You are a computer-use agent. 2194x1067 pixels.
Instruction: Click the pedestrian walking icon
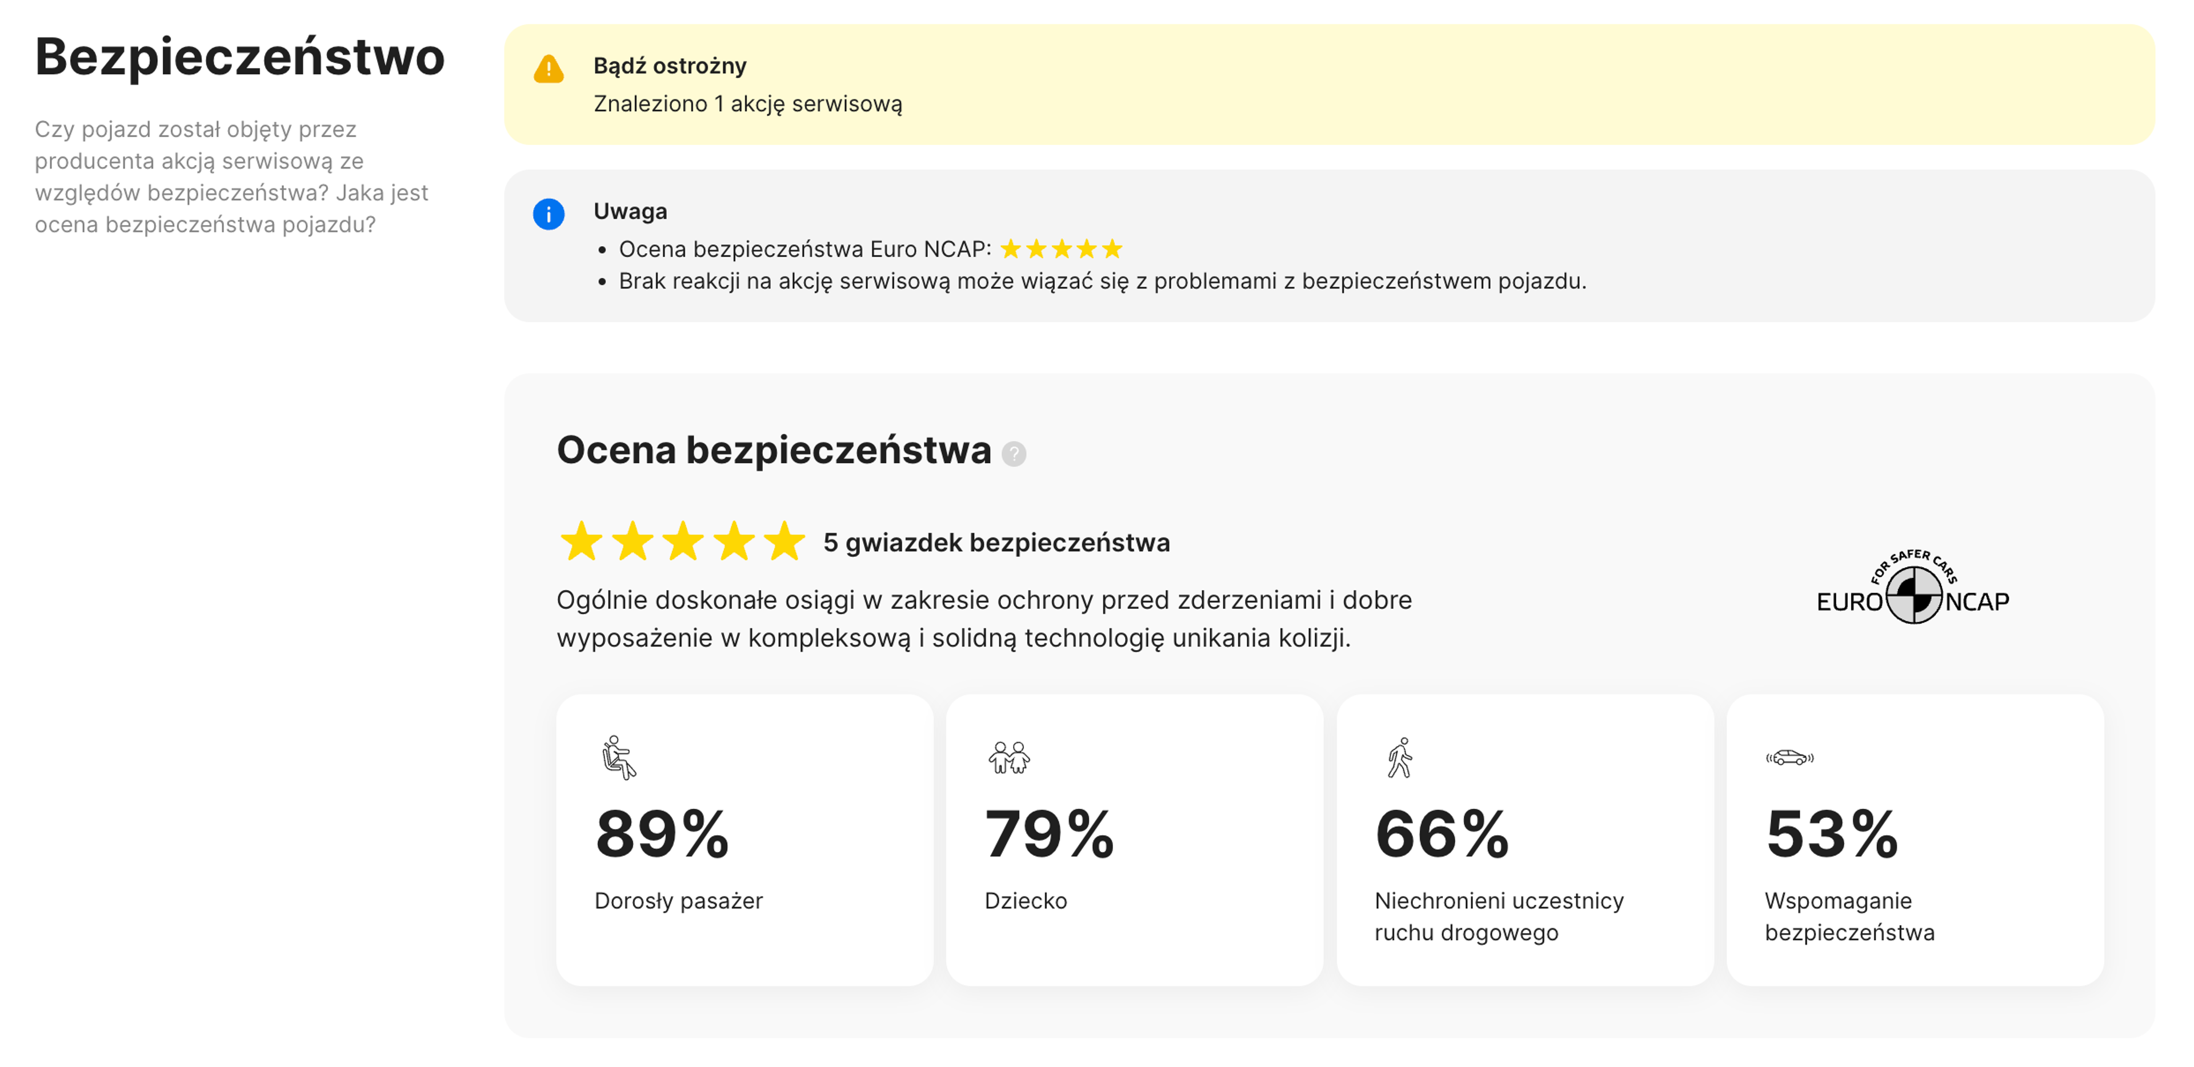1399,757
